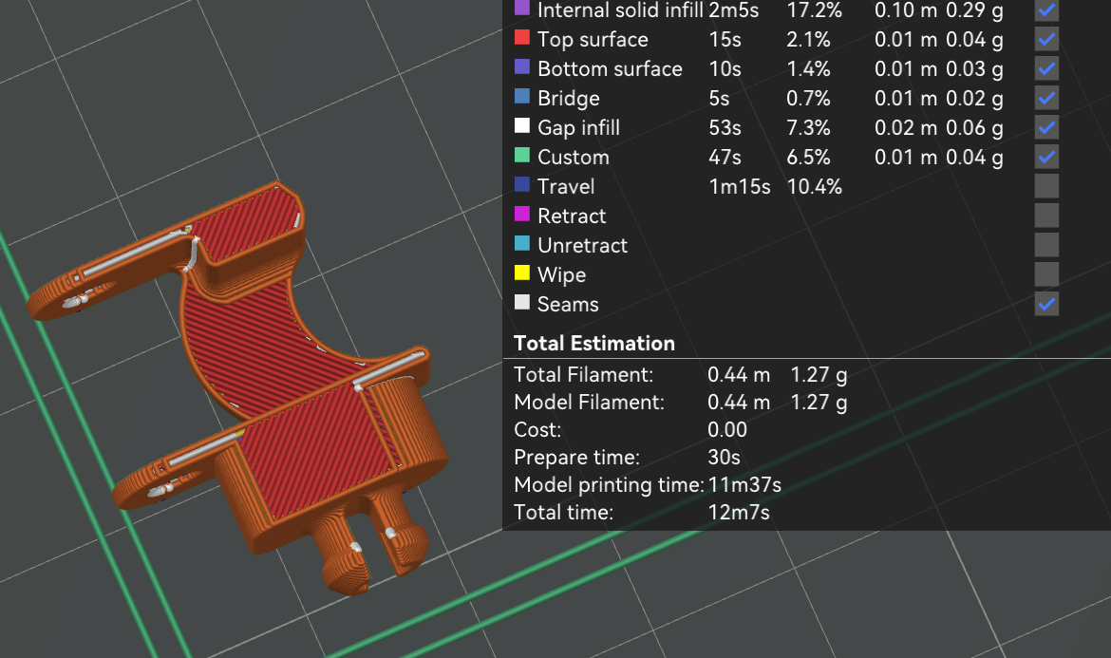Uncheck Bottom surface visibility checkbox

tap(1046, 68)
